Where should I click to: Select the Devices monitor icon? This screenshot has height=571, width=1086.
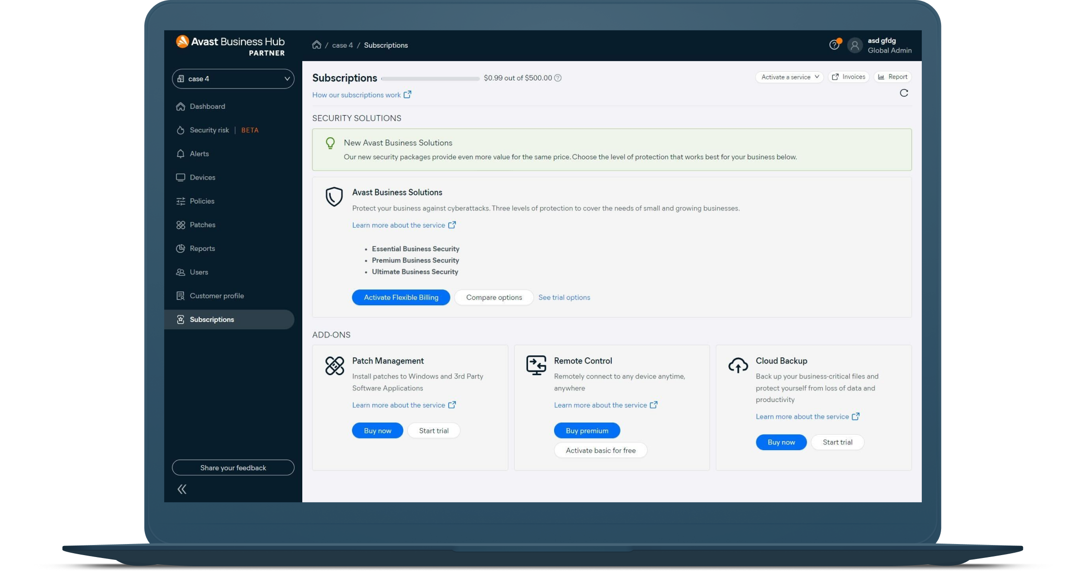click(181, 177)
